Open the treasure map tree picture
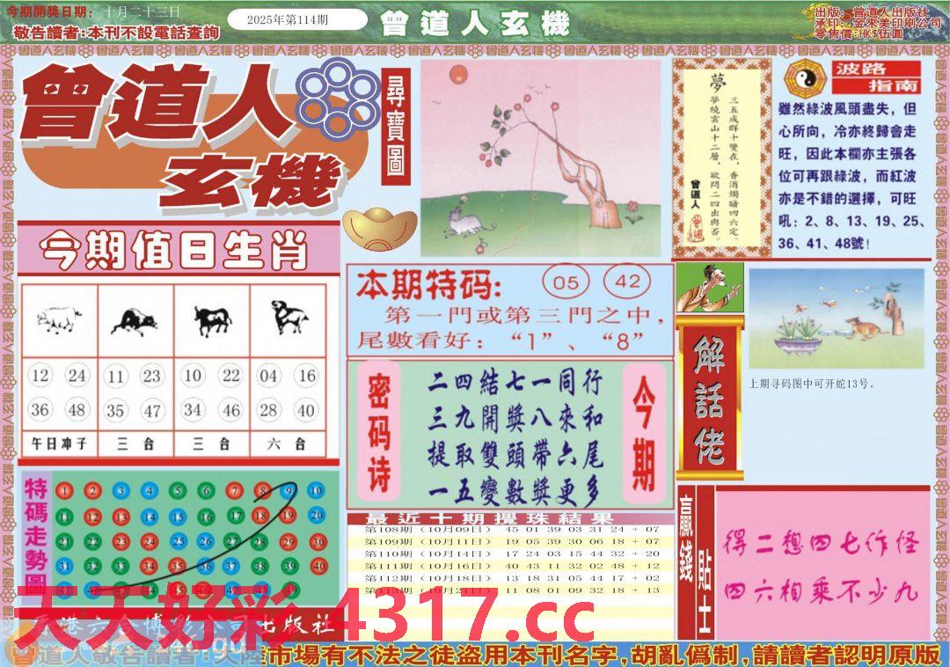This screenshot has width=950, height=667. tap(539, 158)
